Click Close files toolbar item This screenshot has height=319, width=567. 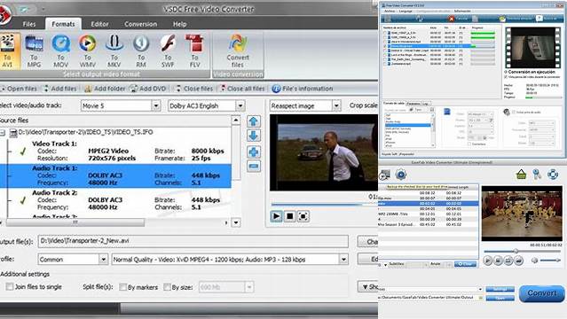[194, 89]
